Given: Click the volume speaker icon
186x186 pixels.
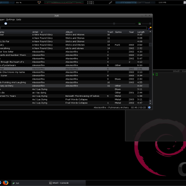Looking at the screenshot, I should (139, 24).
